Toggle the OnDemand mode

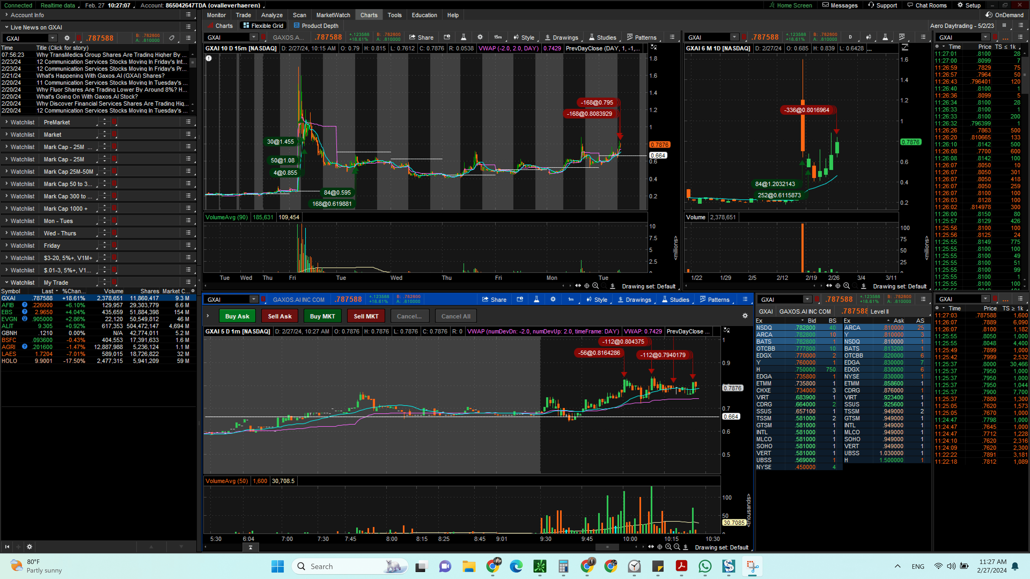pyautogui.click(x=1004, y=15)
